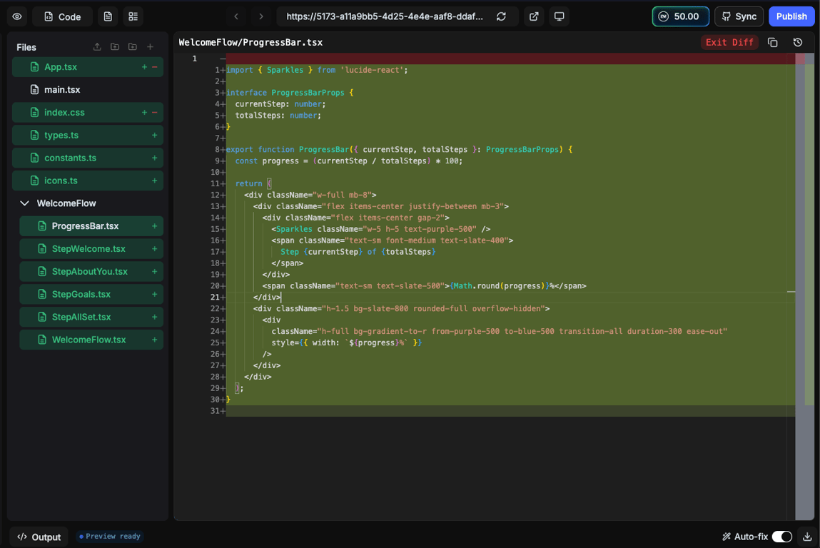The image size is (820, 548).
Task: Toggle the Auto-fix switch
Action: (782, 537)
